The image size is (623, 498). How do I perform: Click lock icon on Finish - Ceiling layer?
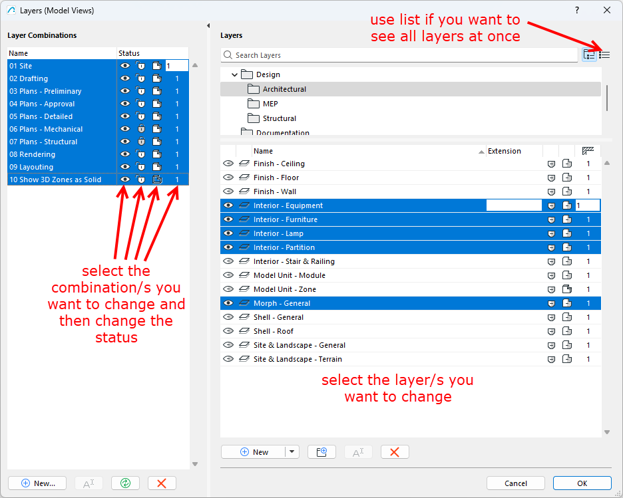tap(551, 164)
